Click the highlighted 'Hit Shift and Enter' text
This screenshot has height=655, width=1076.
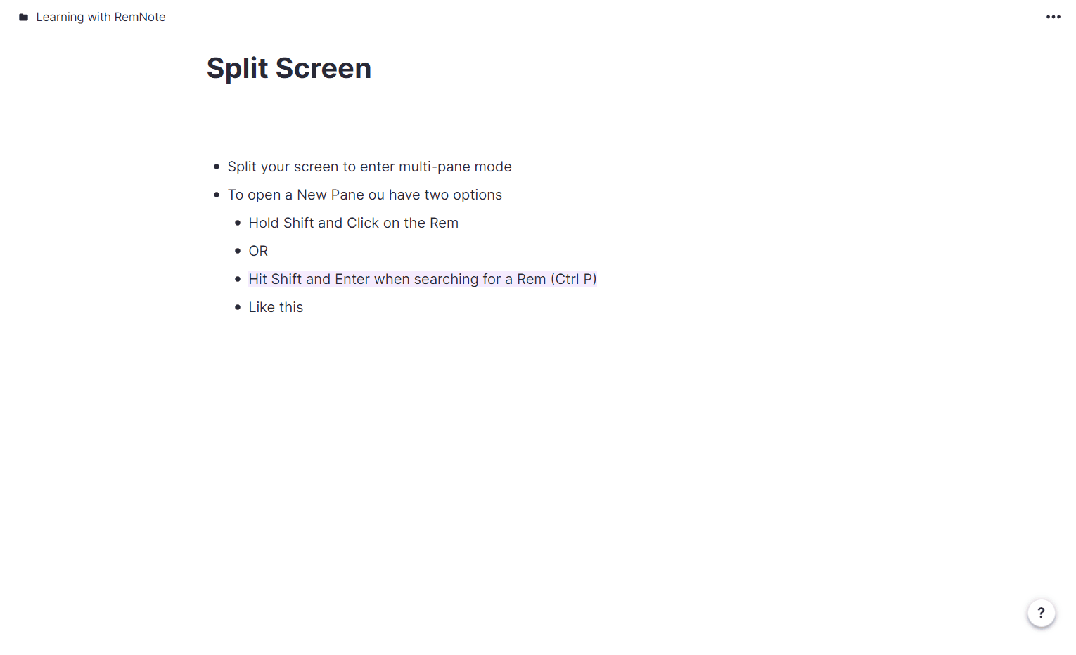422,279
